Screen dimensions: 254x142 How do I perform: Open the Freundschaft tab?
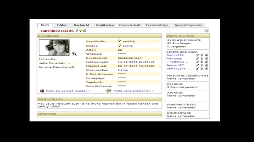(x=129, y=25)
